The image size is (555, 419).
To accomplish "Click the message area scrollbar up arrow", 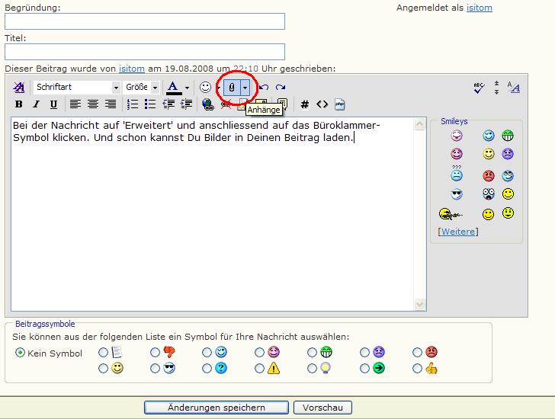I will (x=419, y=124).
